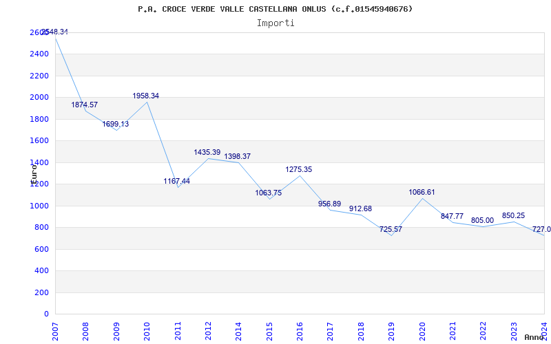The height and width of the screenshot is (344, 551).
Task: Click the y-axis value 800
Action: pos(42,228)
